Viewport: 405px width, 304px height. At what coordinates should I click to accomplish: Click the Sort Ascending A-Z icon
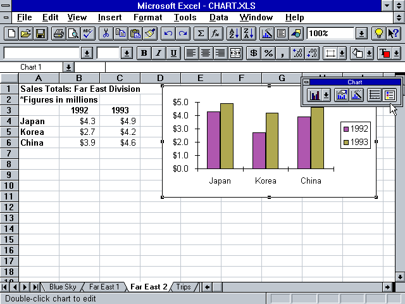click(x=234, y=34)
